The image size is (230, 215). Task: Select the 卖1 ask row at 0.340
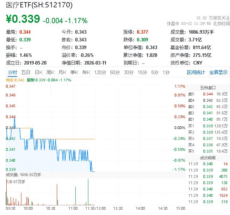(208, 119)
